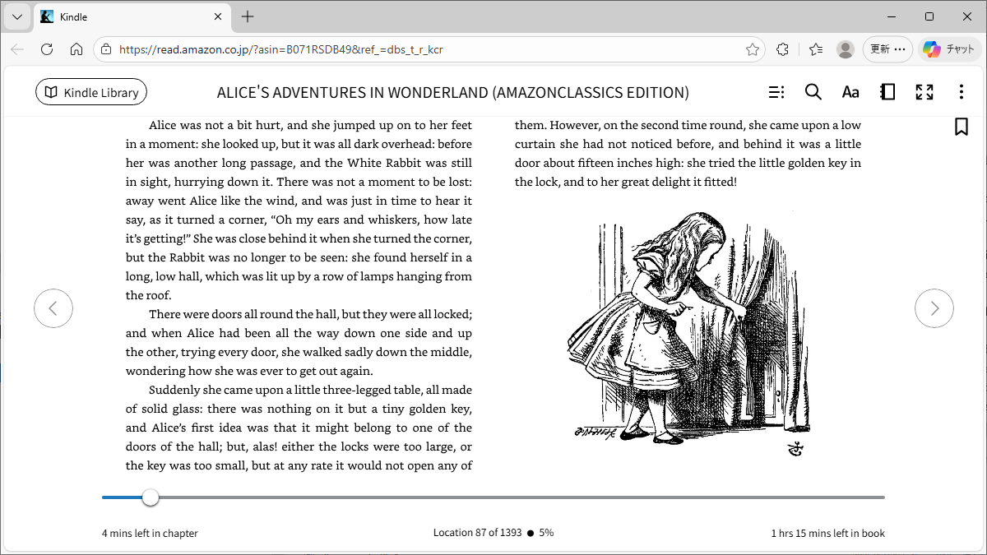987x555 pixels.
Task: Add this page to favorites star
Action: 752,49
